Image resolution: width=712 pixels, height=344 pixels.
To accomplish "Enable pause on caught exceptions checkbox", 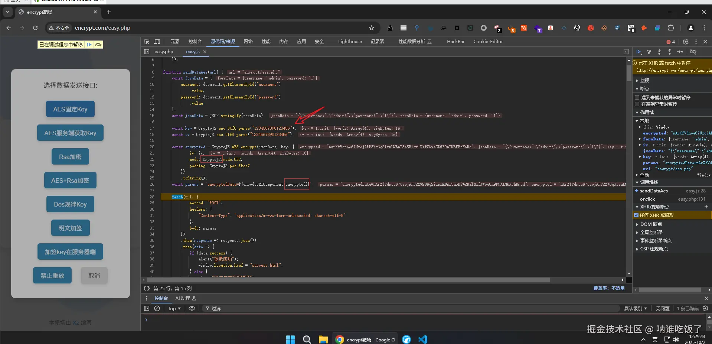I will point(637,104).
